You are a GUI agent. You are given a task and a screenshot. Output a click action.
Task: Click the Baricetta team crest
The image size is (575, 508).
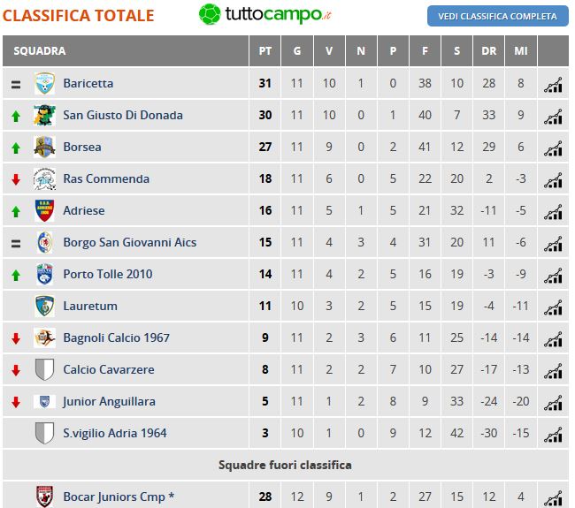pyautogui.click(x=44, y=83)
